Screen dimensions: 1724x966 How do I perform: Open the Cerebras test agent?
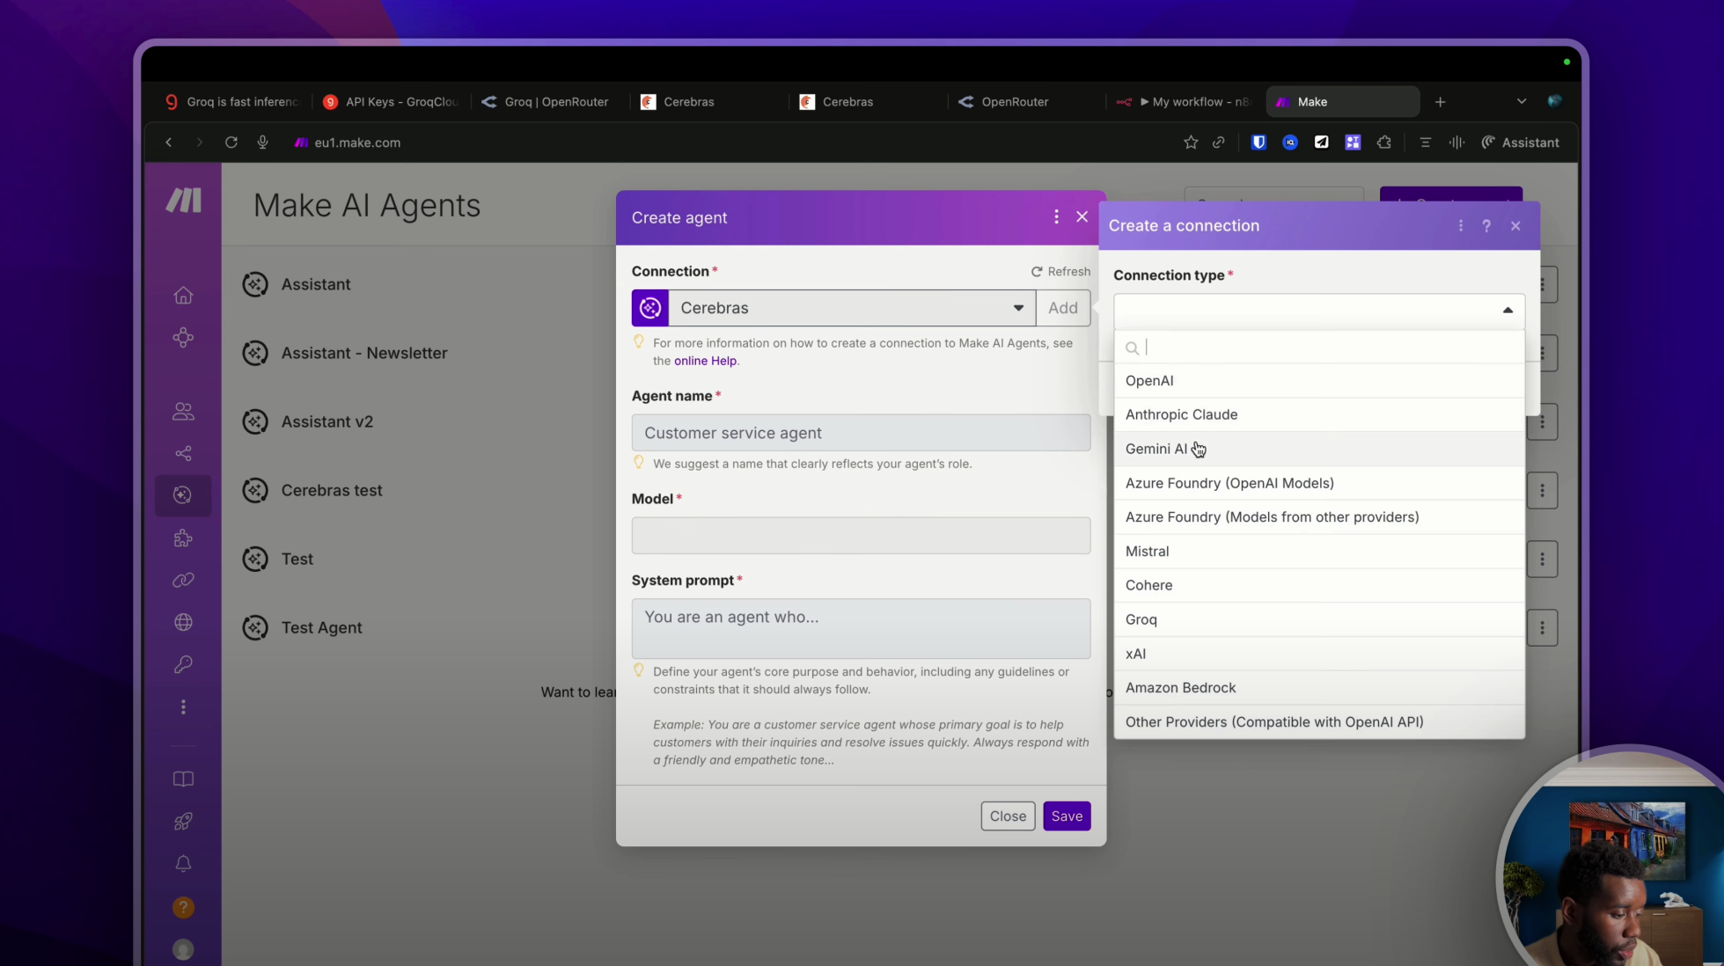[331, 490]
